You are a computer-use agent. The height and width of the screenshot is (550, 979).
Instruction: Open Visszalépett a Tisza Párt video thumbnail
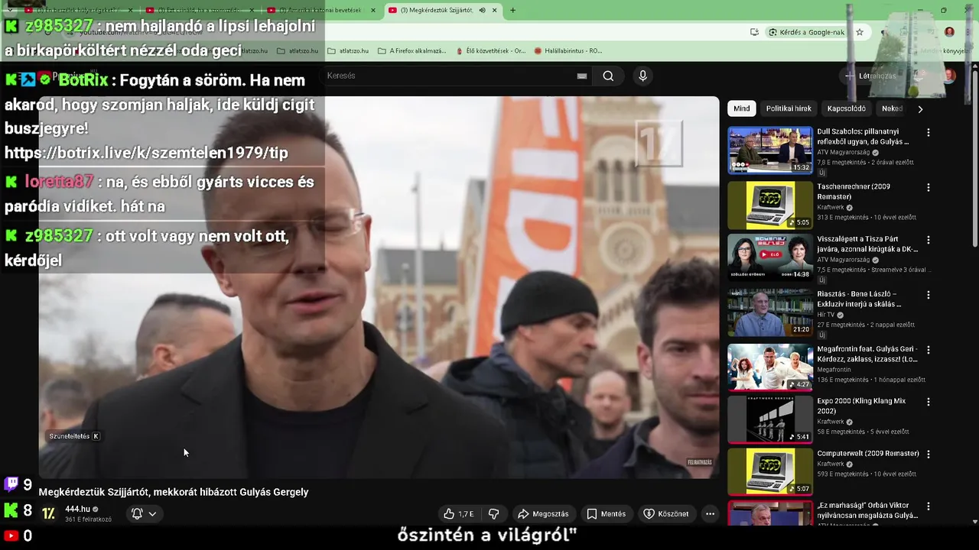click(x=770, y=257)
